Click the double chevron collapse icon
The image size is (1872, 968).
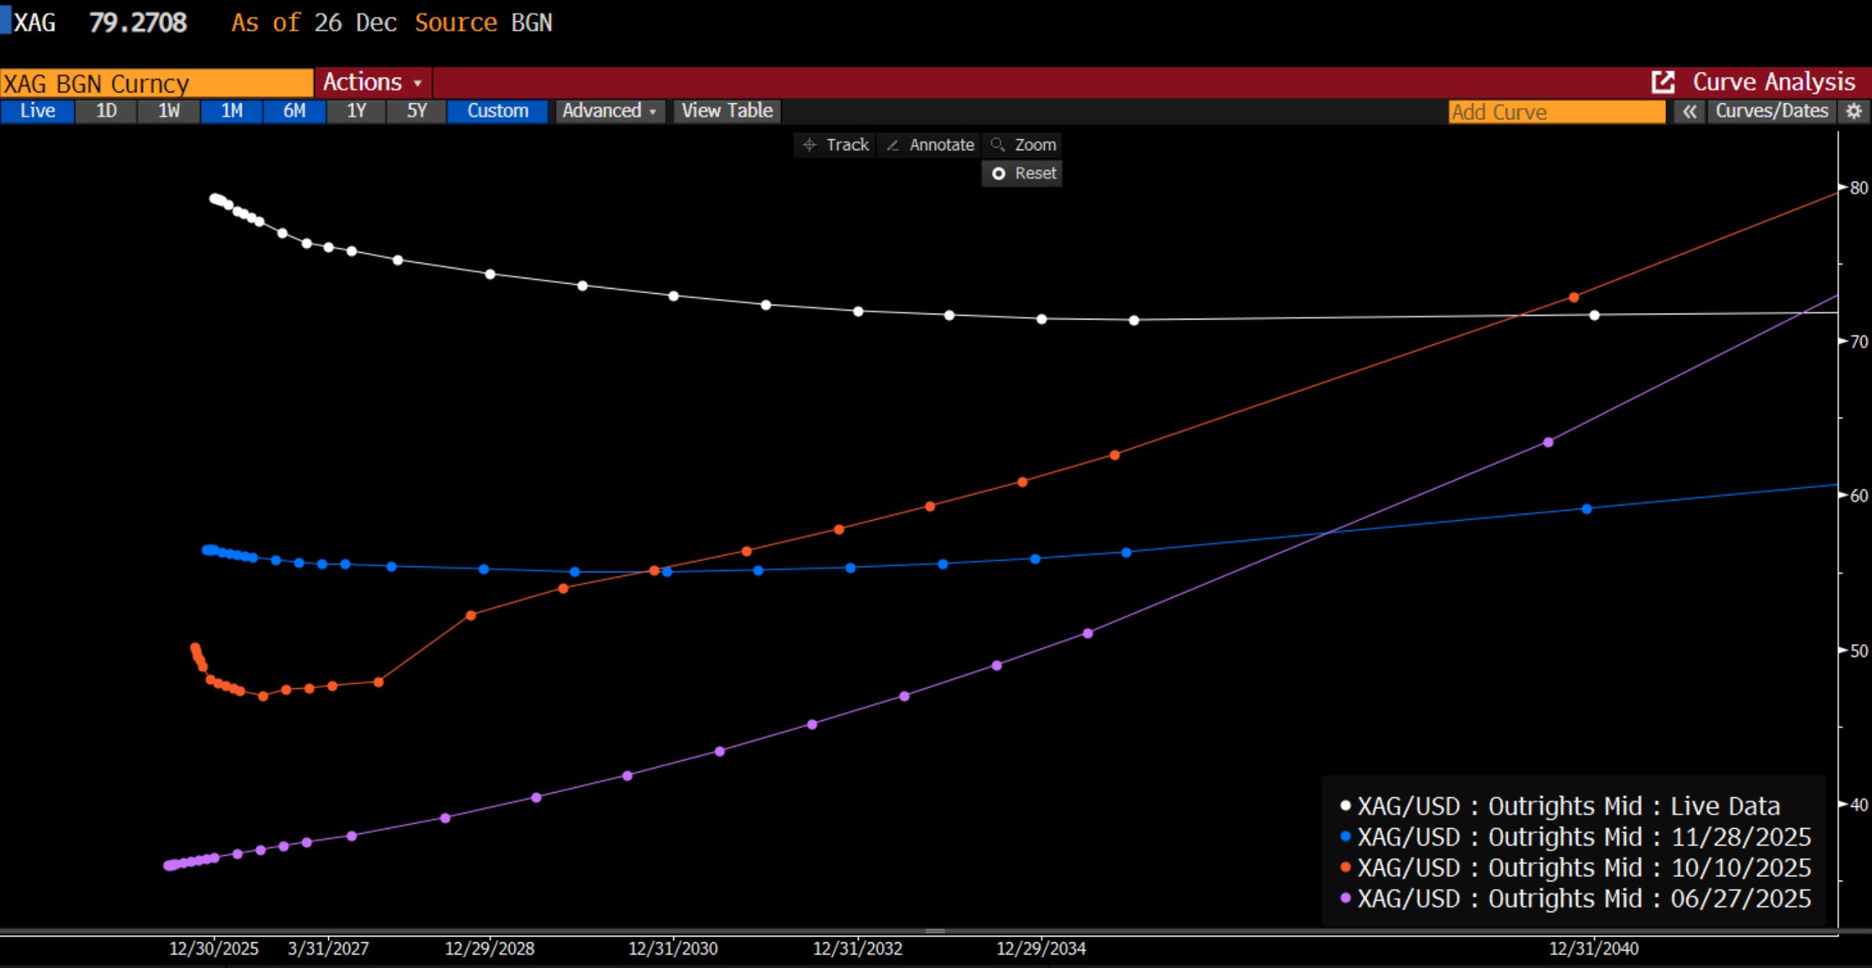[1690, 111]
